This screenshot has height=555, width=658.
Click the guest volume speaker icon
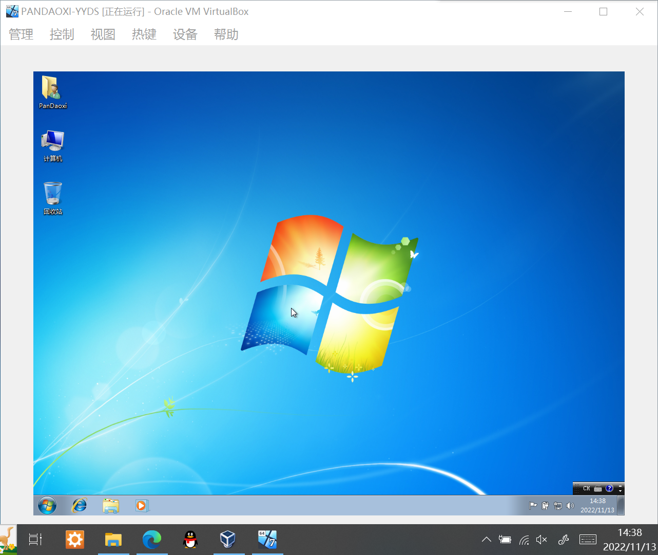coord(570,506)
